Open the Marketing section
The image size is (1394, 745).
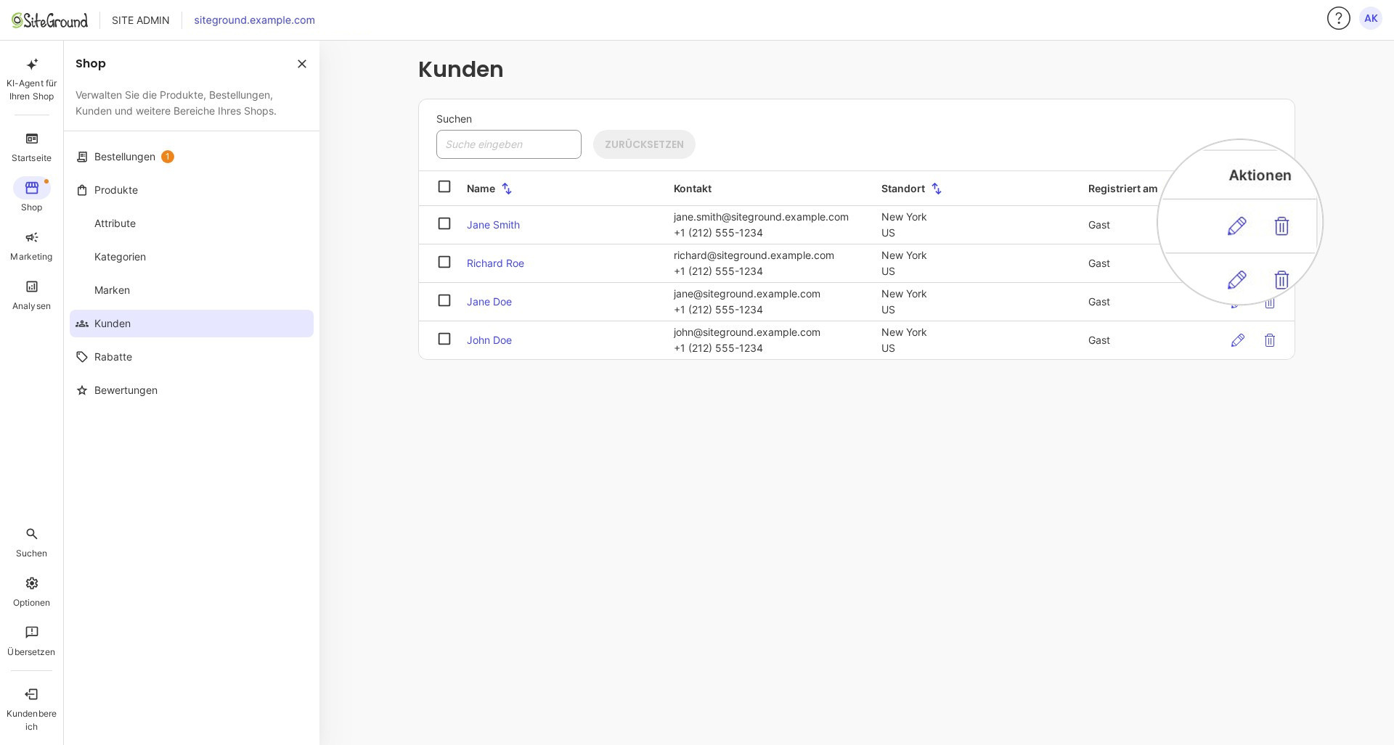tap(31, 246)
